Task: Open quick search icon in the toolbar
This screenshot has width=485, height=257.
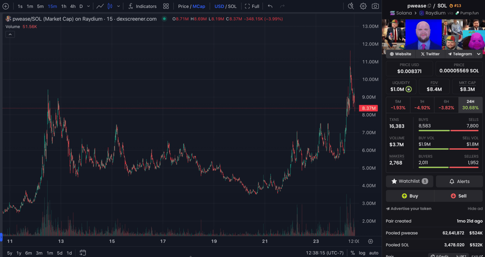Action: pyautogui.click(x=351, y=6)
